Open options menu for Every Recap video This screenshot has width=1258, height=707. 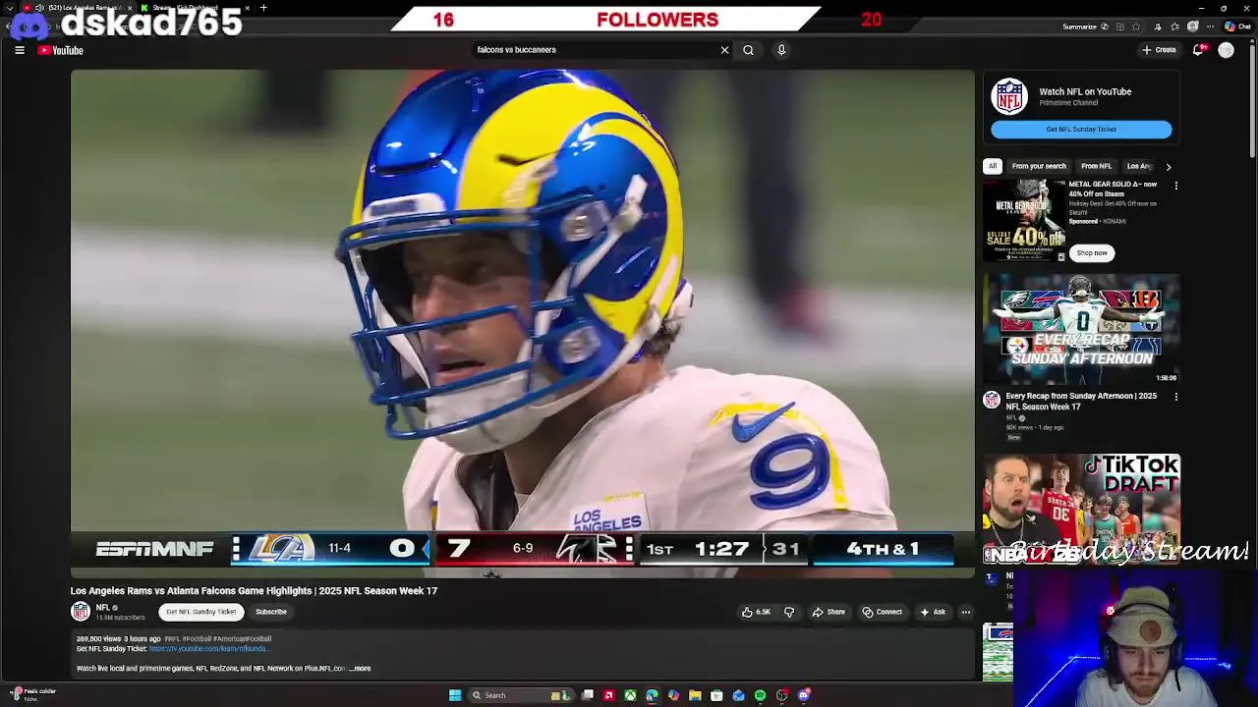(x=1175, y=397)
